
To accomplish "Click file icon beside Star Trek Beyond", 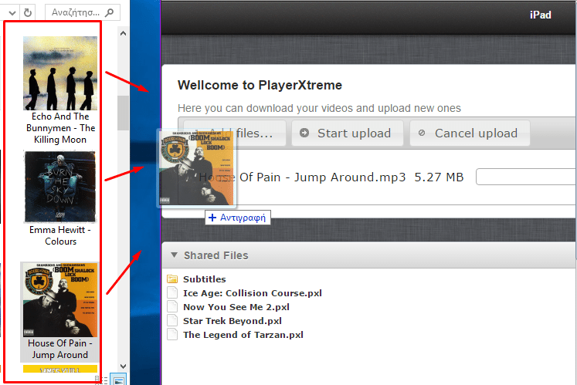I will point(172,321).
